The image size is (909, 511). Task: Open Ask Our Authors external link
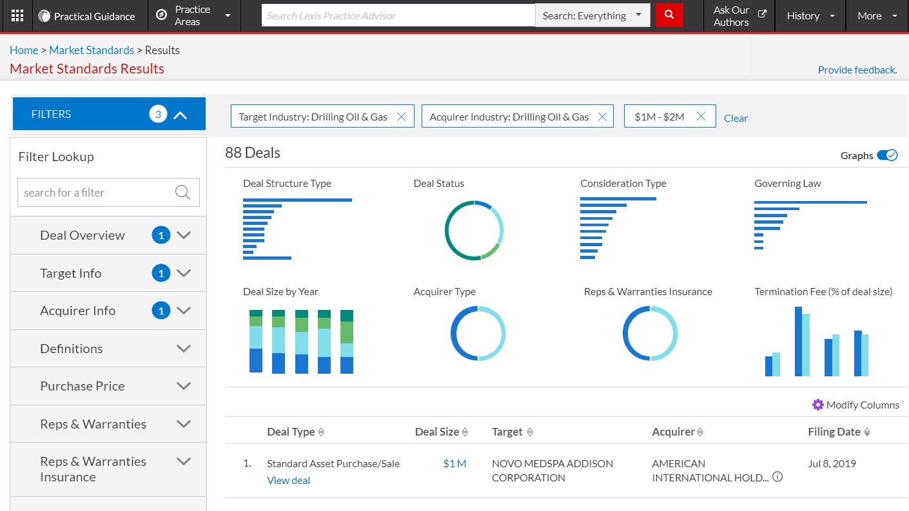[739, 16]
